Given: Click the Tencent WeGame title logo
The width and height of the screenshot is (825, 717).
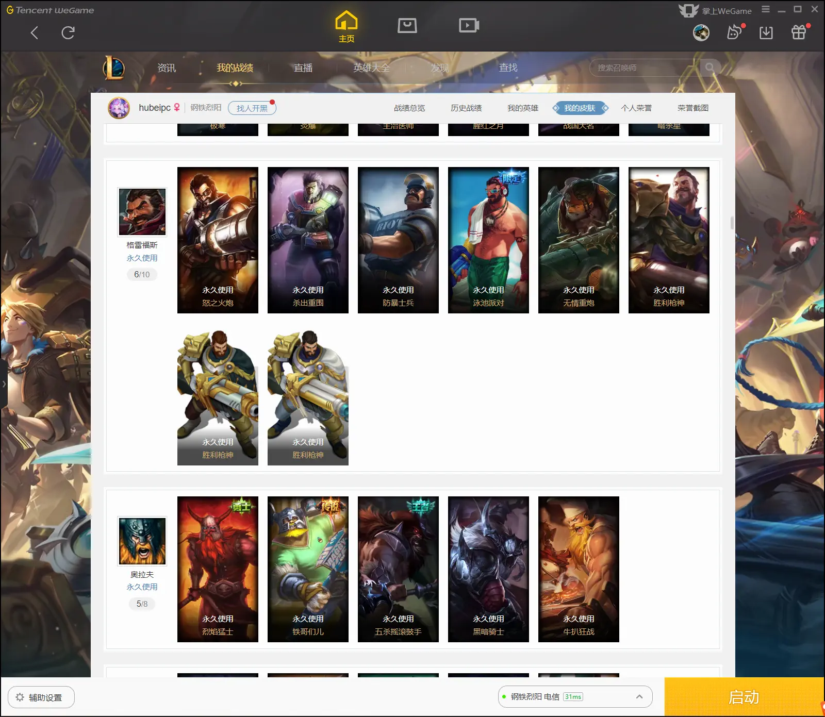Looking at the screenshot, I should (x=50, y=10).
